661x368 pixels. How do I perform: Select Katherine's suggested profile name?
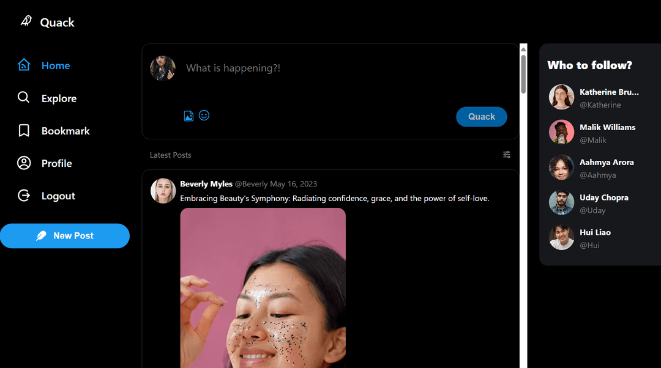(x=609, y=92)
